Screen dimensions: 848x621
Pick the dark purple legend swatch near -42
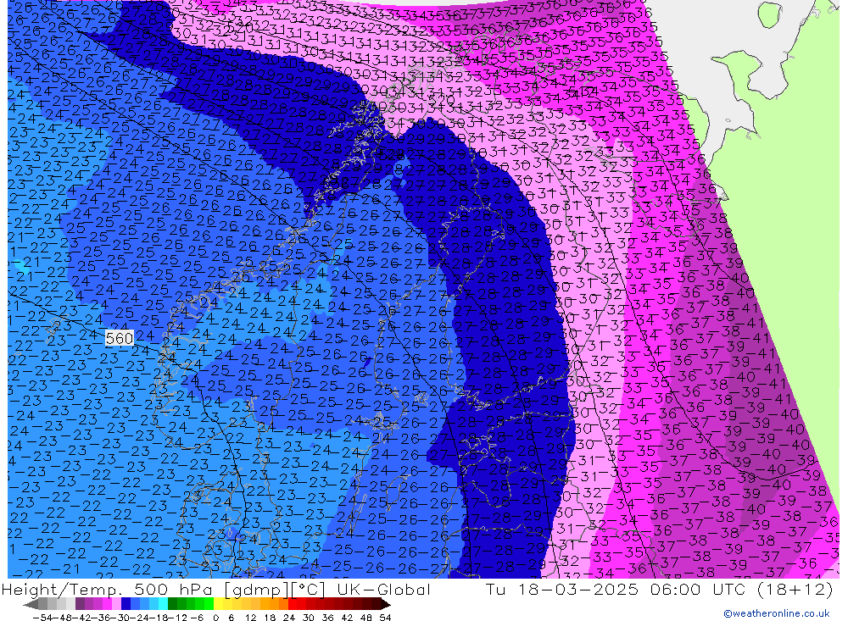(x=80, y=604)
